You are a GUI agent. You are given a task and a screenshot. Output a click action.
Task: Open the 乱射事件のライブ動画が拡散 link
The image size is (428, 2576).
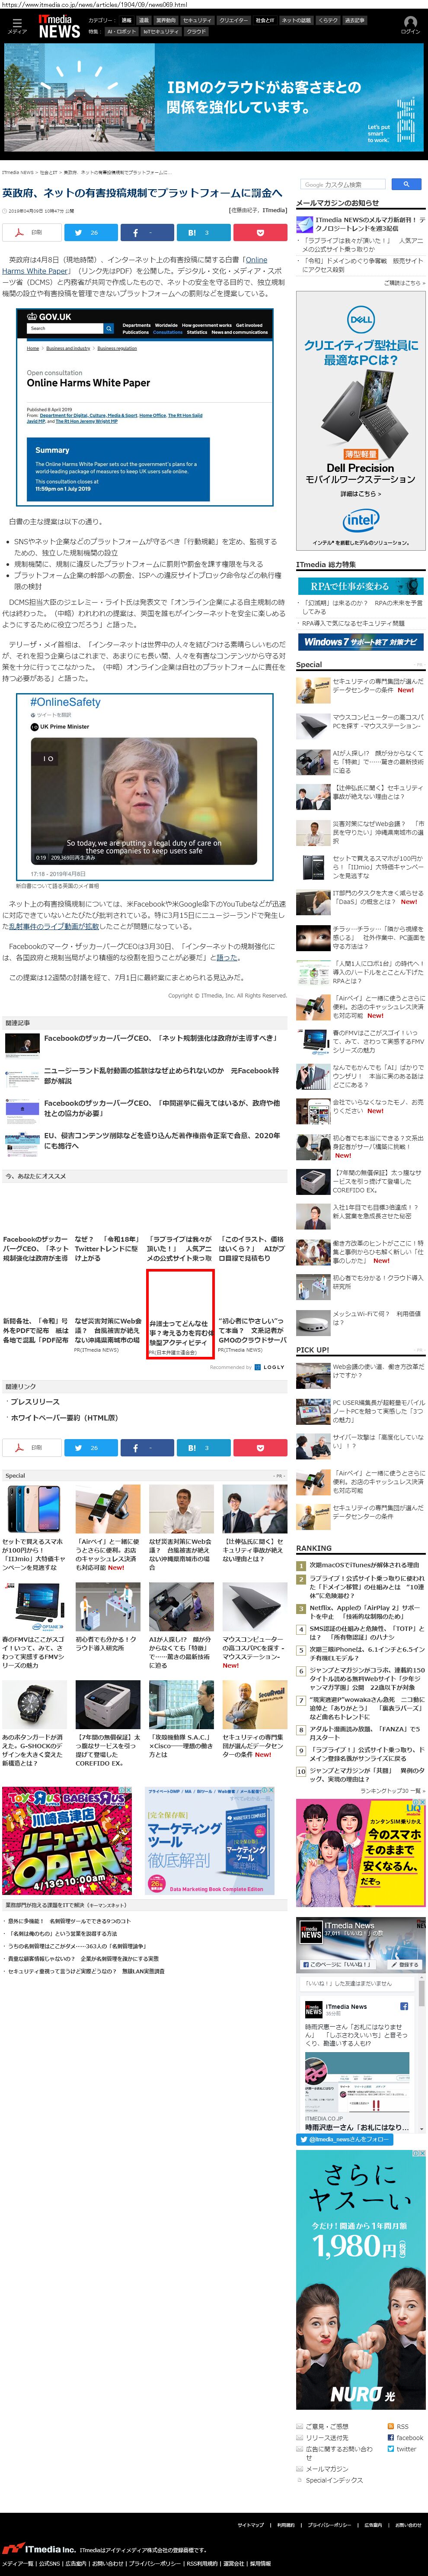54,927
